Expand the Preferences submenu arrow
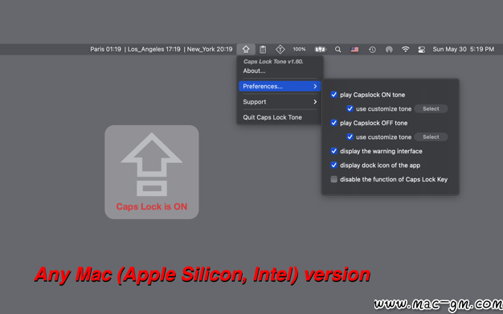Screen dimensions: 503x314 (x=315, y=86)
